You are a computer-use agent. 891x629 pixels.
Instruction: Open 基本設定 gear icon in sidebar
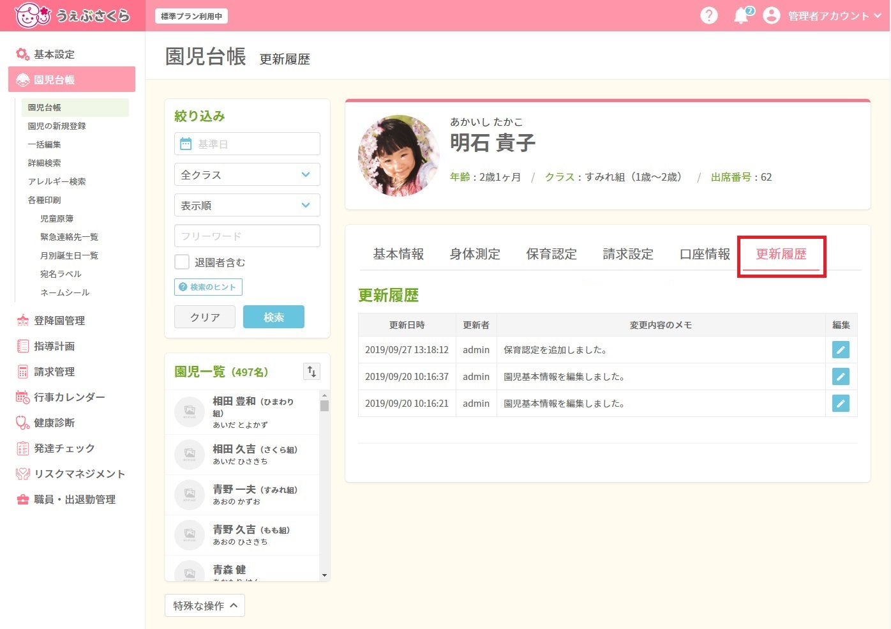pyautogui.click(x=23, y=54)
